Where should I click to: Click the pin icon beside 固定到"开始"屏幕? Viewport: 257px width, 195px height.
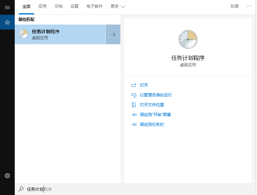134,115
